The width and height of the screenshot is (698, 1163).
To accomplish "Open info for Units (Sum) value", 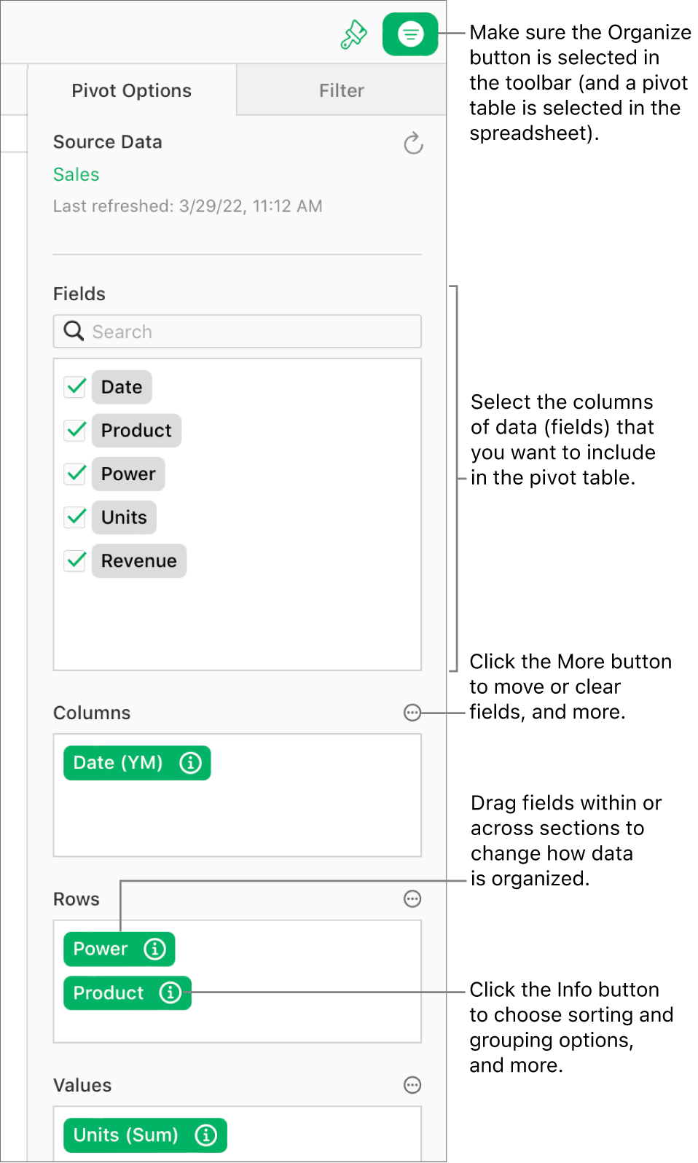I will (205, 1135).
